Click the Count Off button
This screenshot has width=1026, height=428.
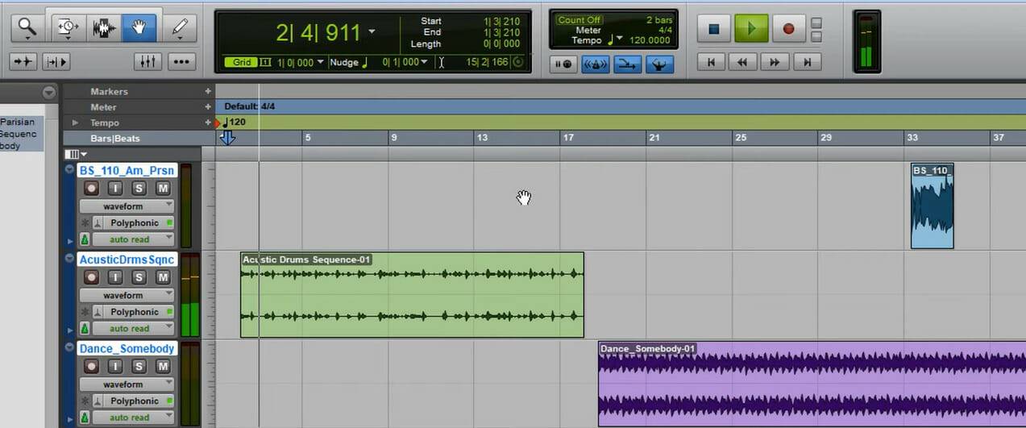579,19
